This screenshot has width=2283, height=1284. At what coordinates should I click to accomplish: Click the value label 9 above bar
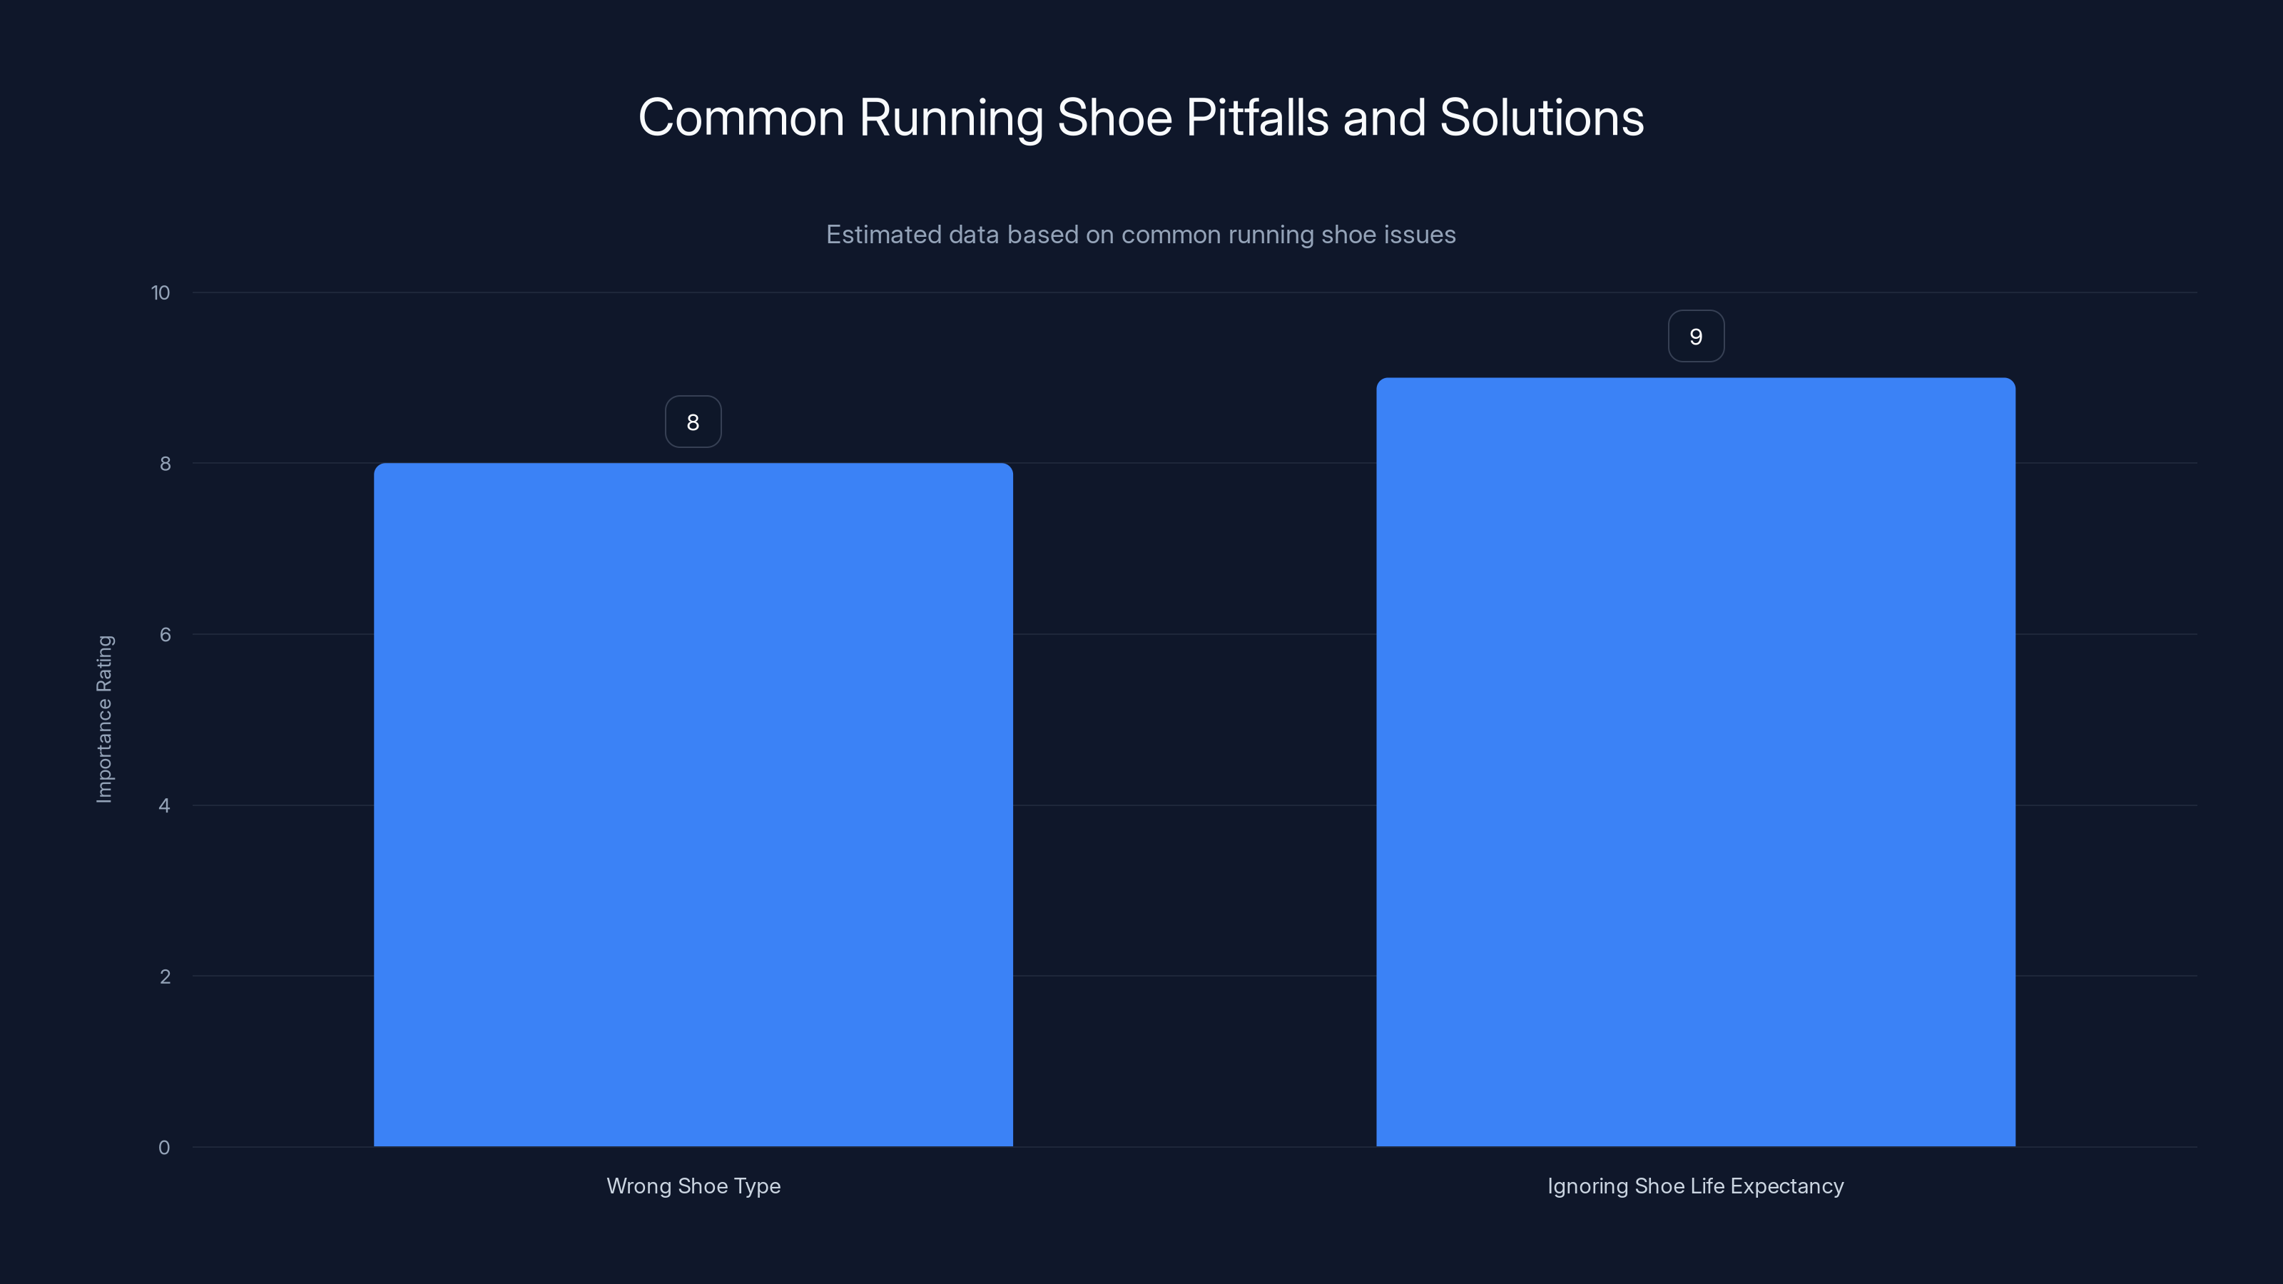click(x=1695, y=336)
